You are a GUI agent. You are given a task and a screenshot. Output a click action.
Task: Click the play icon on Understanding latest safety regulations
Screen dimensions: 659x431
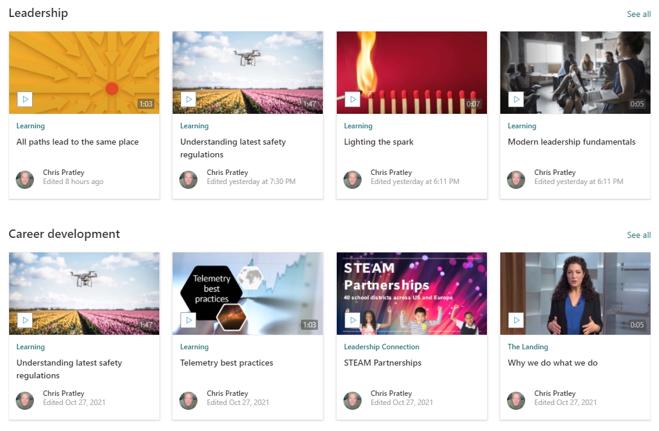(x=188, y=99)
